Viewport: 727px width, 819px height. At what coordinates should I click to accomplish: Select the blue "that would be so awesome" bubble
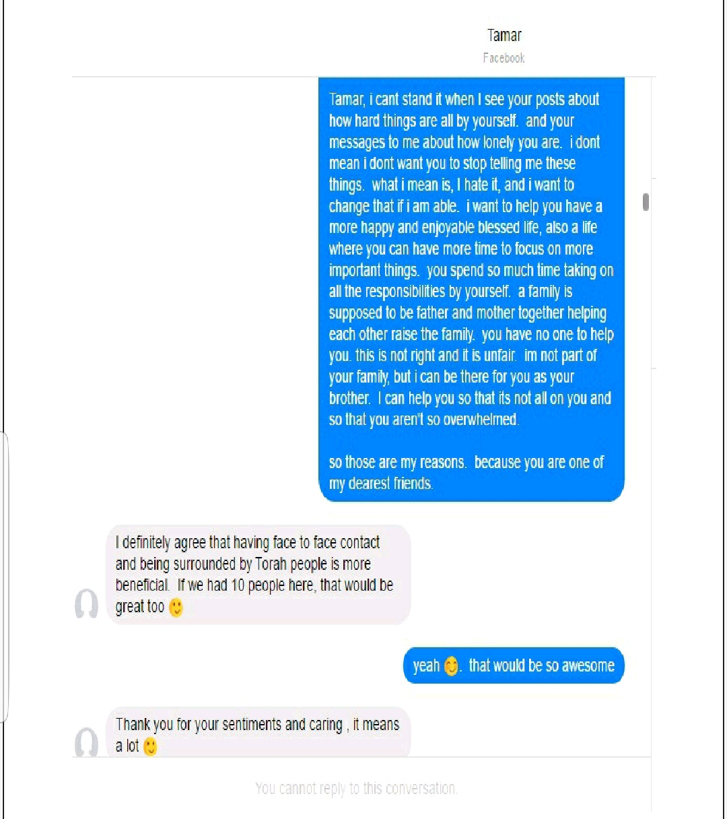pyautogui.click(x=514, y=665)
